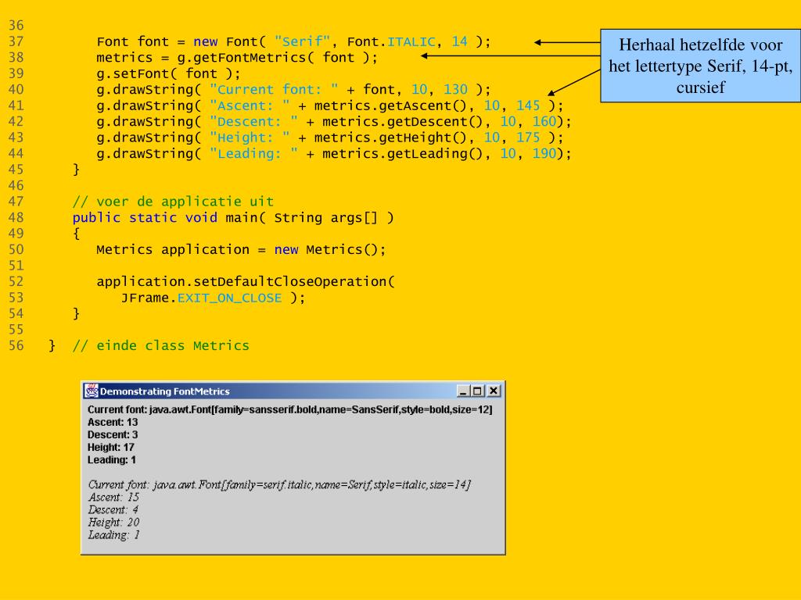Click the Java icon in Demonstrating FontMetrics title bar
The height and width of the screenshot is (600, 801).
pyautogui.click(x=92, y=391)
